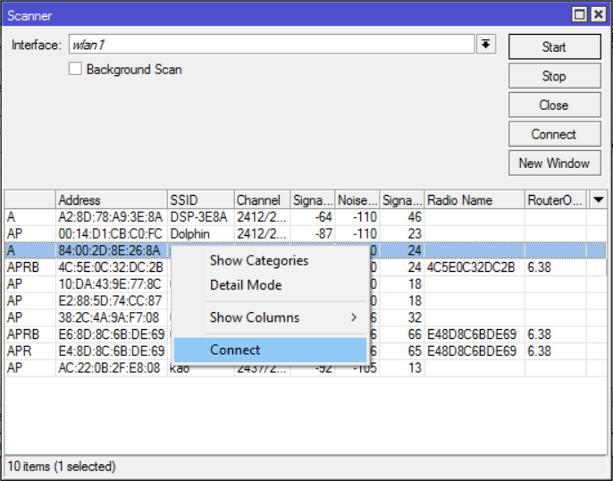Viewport: 613px width, 481px height.
Task: Sort by the Address column header
Action: click(x=110, y=200)
